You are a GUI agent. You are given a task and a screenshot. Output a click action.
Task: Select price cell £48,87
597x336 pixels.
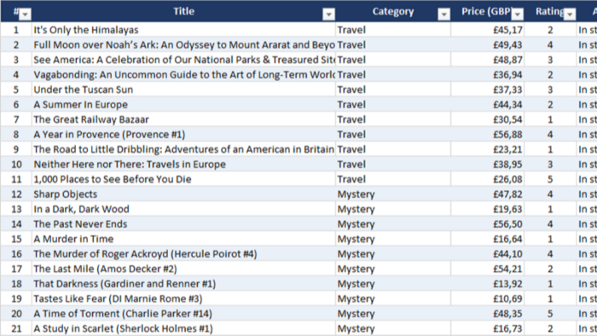(487, 60)
